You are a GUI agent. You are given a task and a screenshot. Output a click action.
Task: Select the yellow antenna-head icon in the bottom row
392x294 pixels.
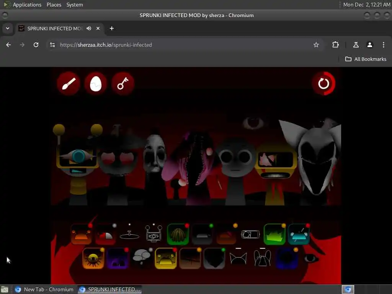(166, 258)
